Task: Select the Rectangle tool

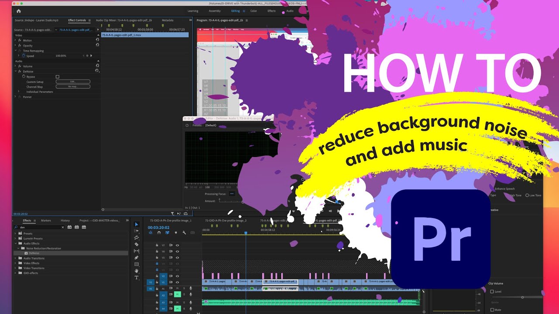Action: (x=136, y=264)
